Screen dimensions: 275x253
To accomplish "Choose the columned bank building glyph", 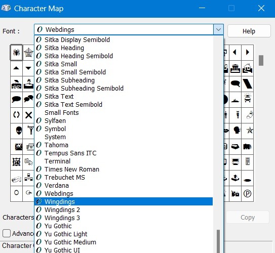I will (x=235, y=68).
